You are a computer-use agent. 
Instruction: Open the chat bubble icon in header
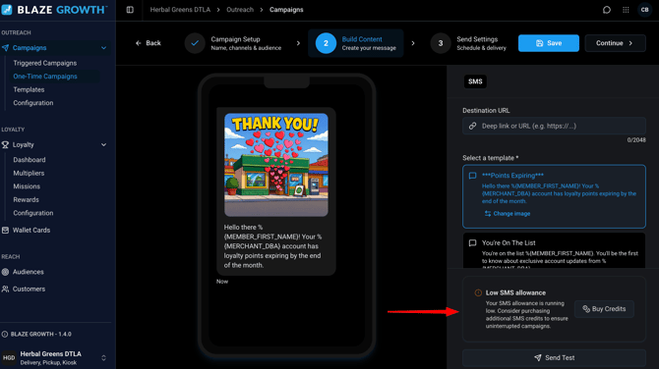tap(607, 10)
